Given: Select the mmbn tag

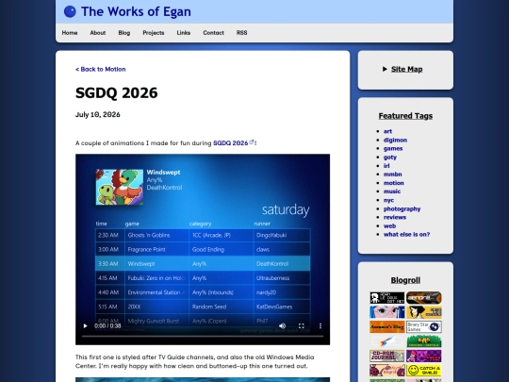Looking at the screenshot, I should (392, 174).
